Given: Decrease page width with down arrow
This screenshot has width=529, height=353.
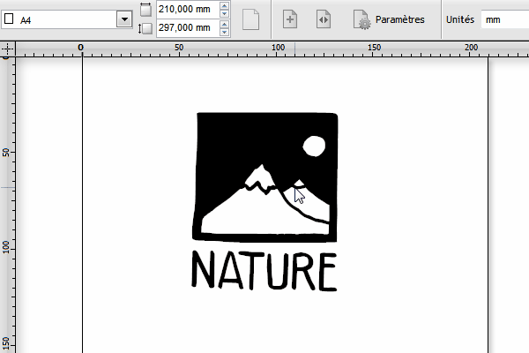Looking at the screenshot, I should (224, 13).
